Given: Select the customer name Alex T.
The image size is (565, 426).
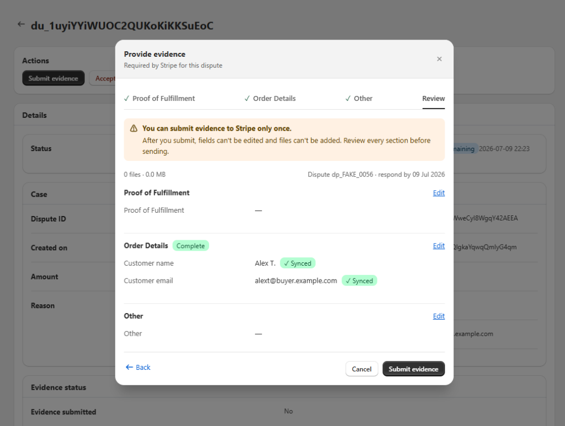Looking at the screenshot, I should click(265, 263).
